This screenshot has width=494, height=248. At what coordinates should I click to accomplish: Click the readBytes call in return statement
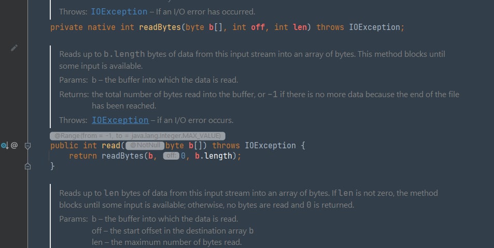pyautogui.click(x=122, y=156)
